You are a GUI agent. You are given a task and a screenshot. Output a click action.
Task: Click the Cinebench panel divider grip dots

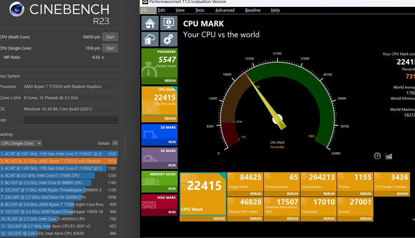click(125, 146)
